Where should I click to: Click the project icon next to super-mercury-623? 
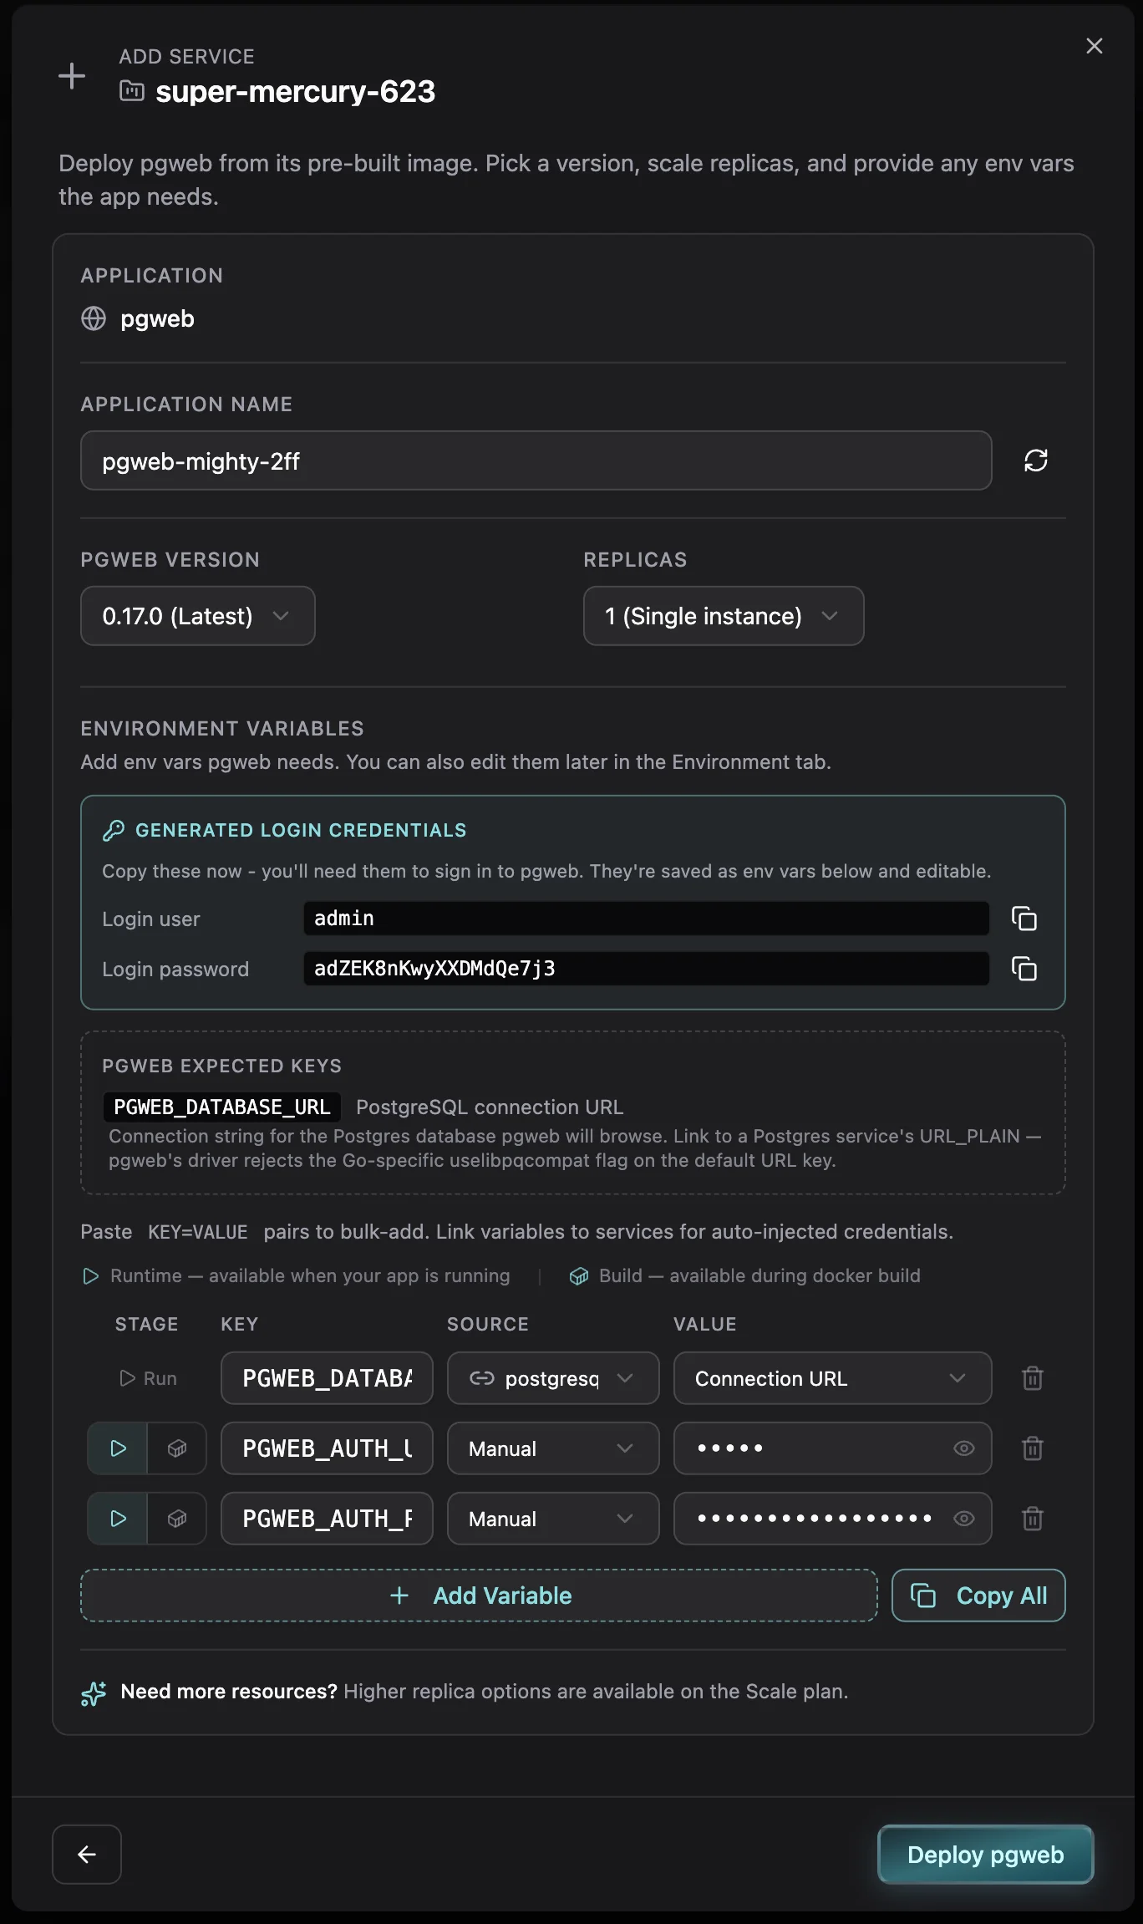coord(132,90)
